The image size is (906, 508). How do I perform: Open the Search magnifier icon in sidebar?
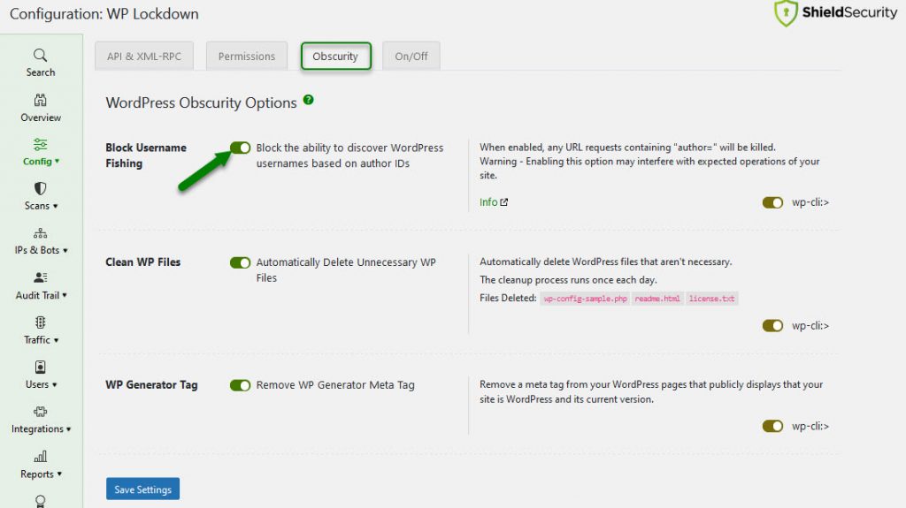click(40, 56)
